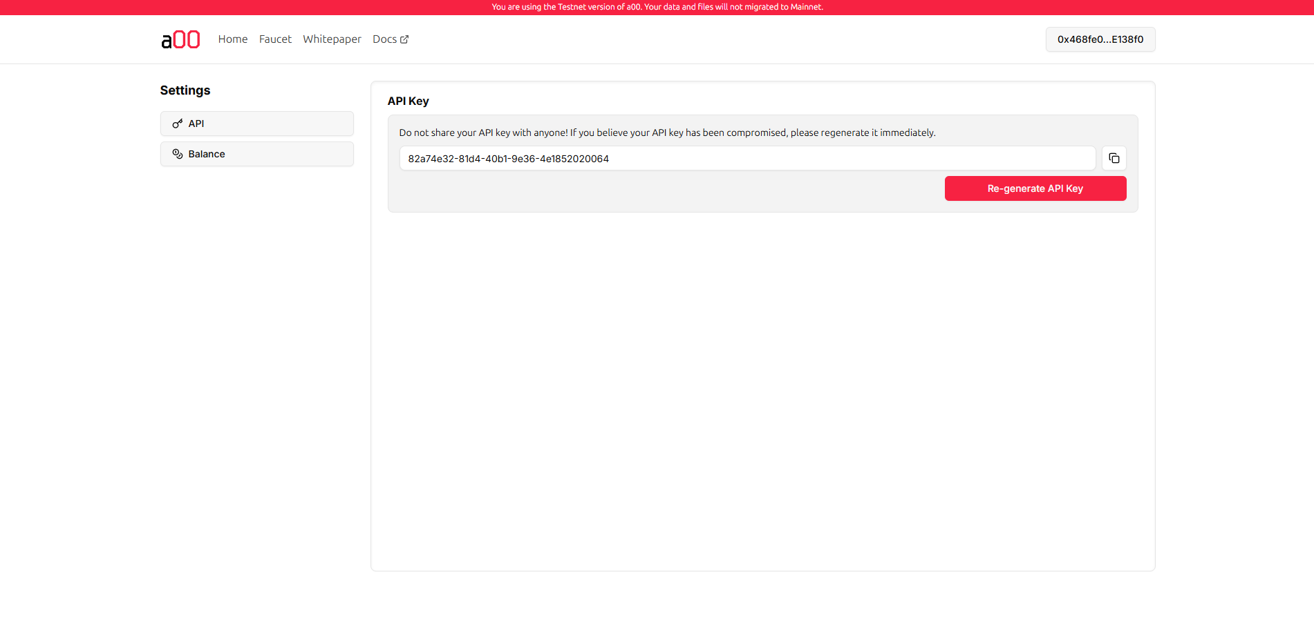Click inside the API key text field

747,158
